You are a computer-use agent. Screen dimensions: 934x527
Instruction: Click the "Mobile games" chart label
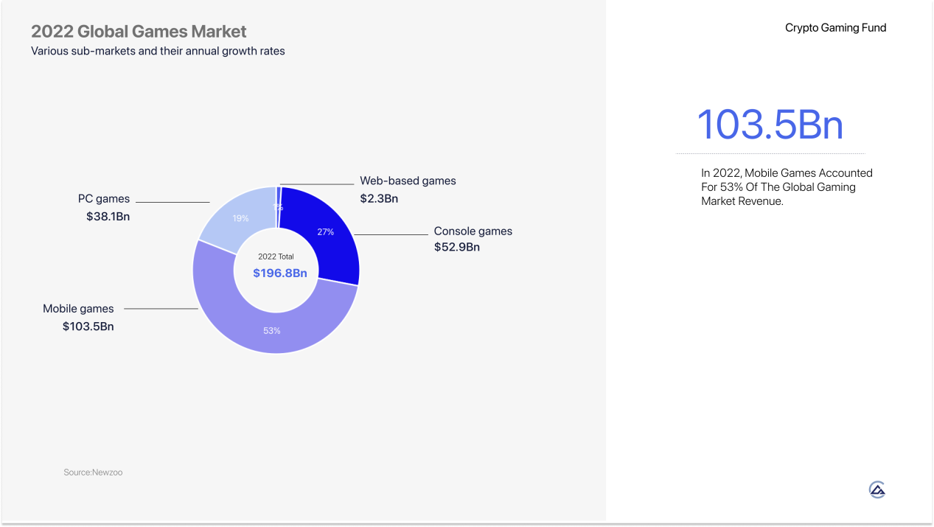point(78,309)
